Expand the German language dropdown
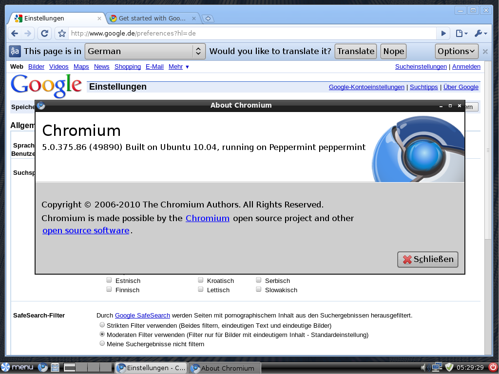The width and height of the screenshot is (499, 374). click(145, 51)
